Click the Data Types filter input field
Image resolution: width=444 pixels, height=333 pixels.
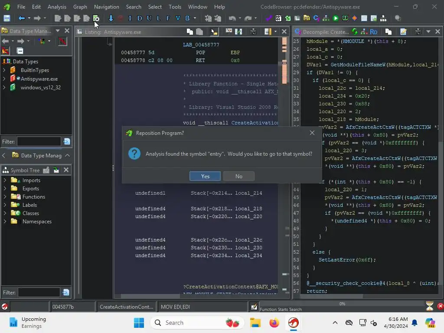pos(39,141)
